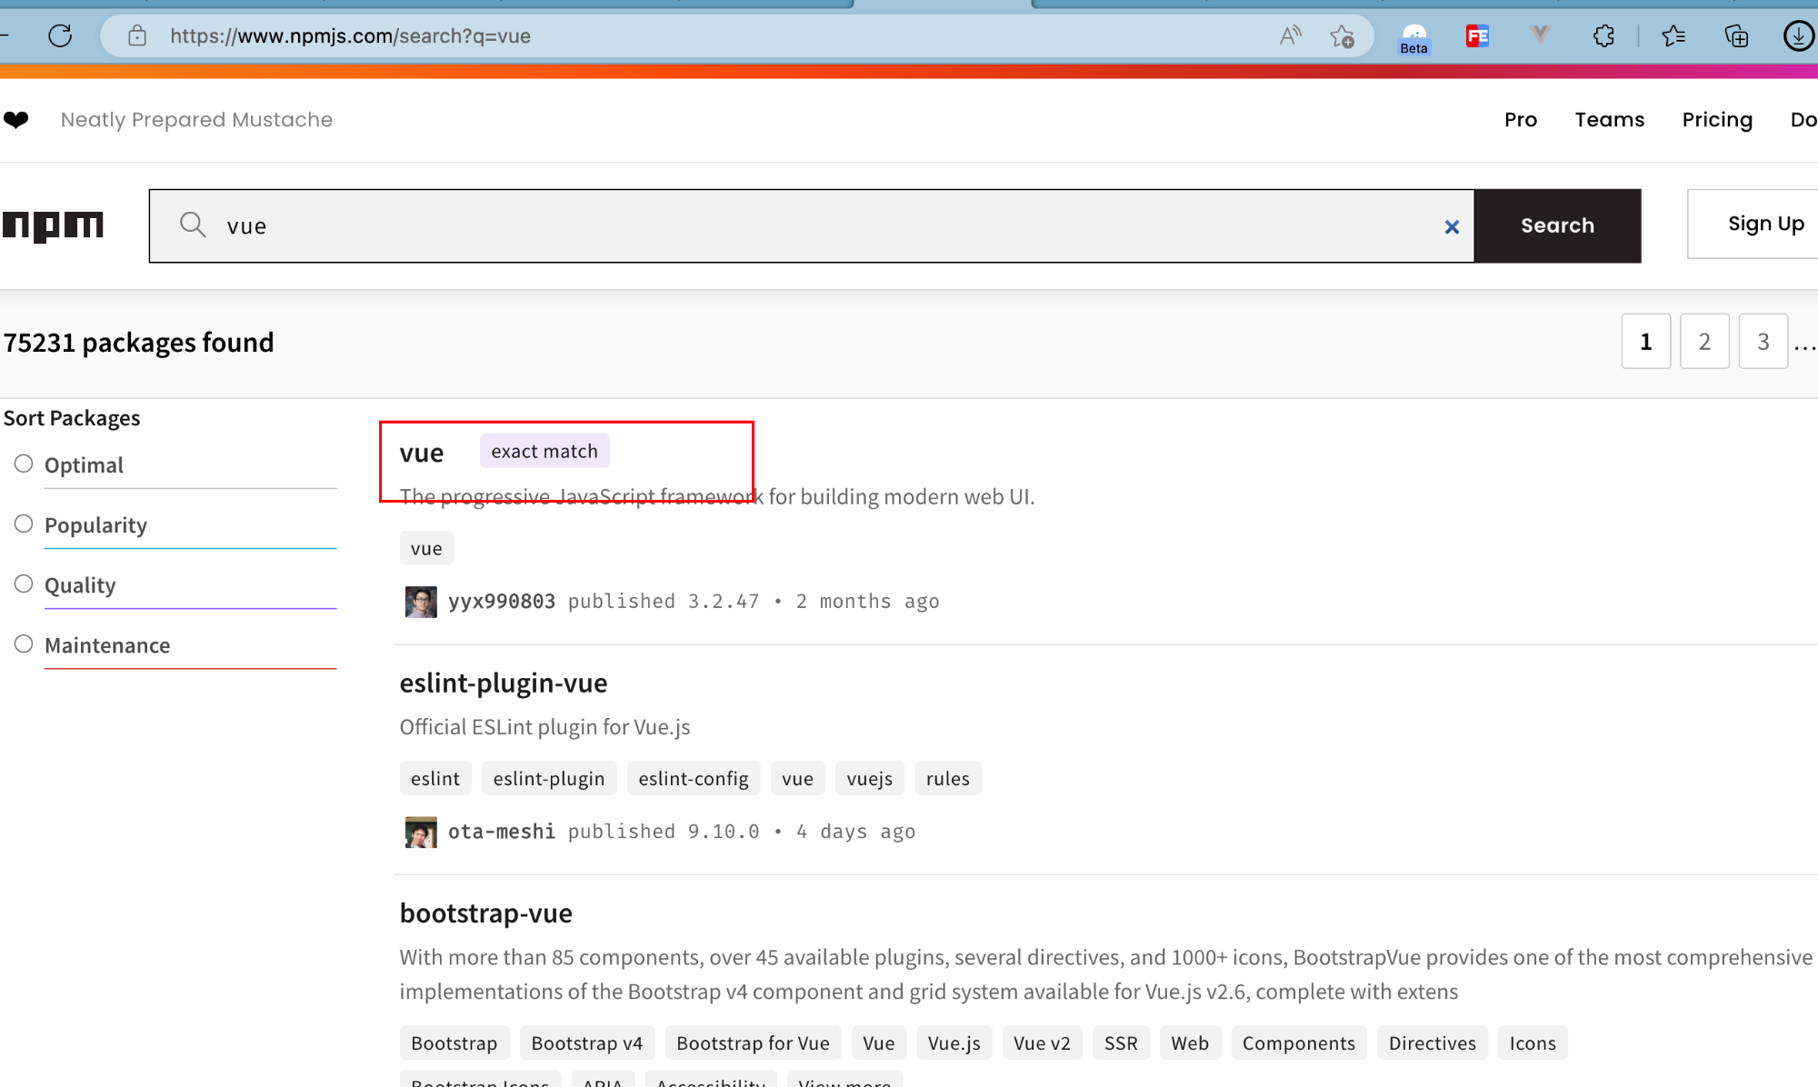Click the vue keyword under vue package
The image size is (1818, 1087).
click(x=426, y=549)
